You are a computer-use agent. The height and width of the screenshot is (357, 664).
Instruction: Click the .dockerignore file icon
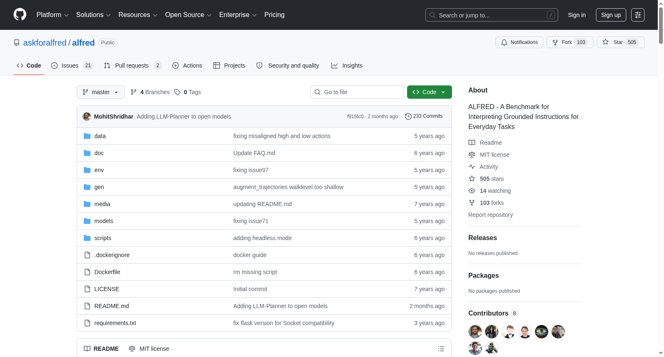click(x=87, y=255)
